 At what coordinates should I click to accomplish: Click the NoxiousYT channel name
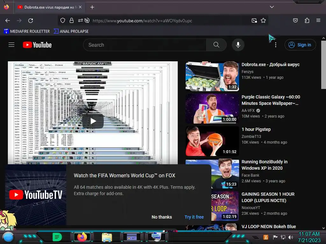point(251,208)
